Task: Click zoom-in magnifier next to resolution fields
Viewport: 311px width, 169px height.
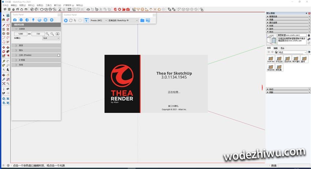Action: (48, 34)
